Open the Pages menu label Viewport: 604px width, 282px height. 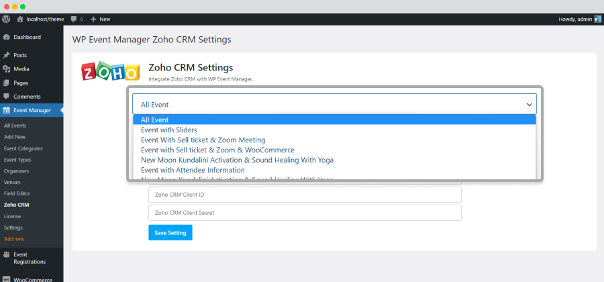21,83
